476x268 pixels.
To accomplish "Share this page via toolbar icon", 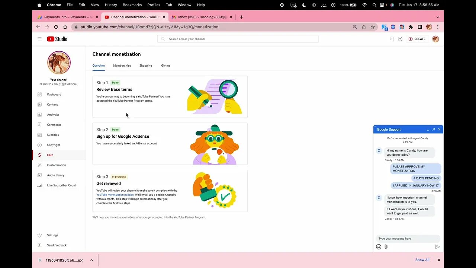I will click(x=364, y=27).
